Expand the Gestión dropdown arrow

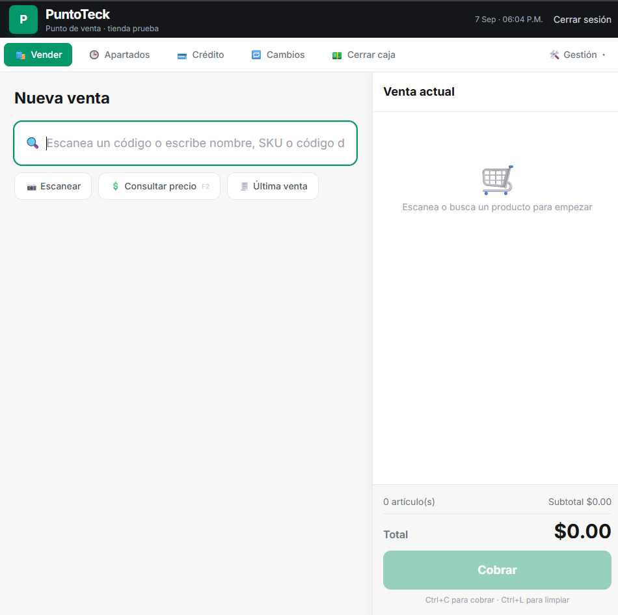click(x=604, y=55)
